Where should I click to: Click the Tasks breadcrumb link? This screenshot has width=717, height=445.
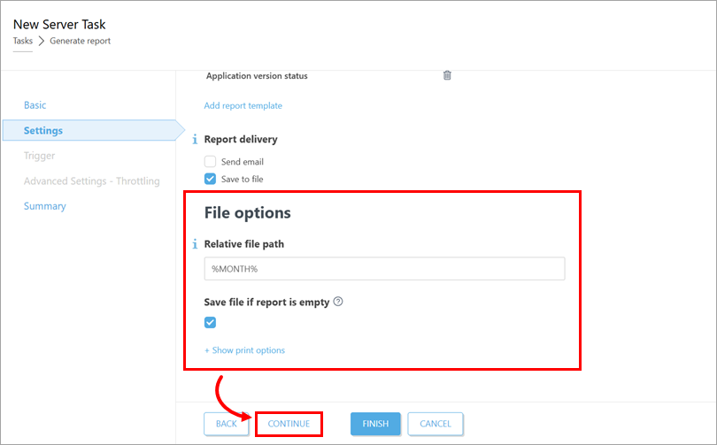(x=22, y=41)
